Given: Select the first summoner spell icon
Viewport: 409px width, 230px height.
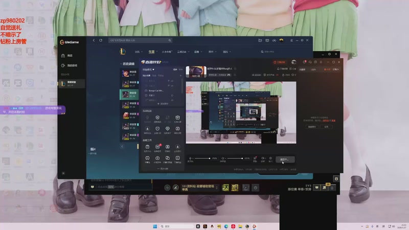Looking at the screenshot, I should click(225, 188).
